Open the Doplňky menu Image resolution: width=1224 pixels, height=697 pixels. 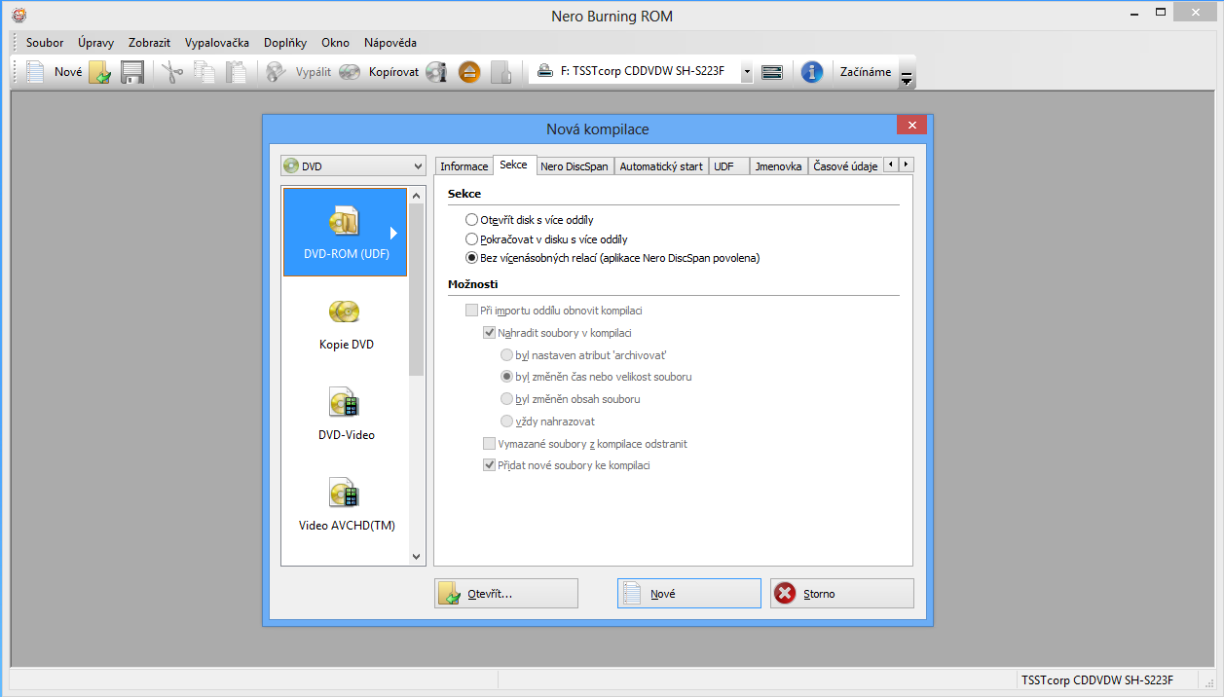285,43
